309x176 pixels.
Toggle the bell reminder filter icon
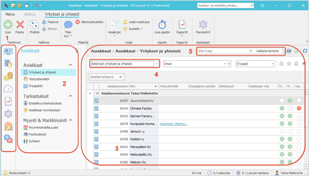click(296, 64)
